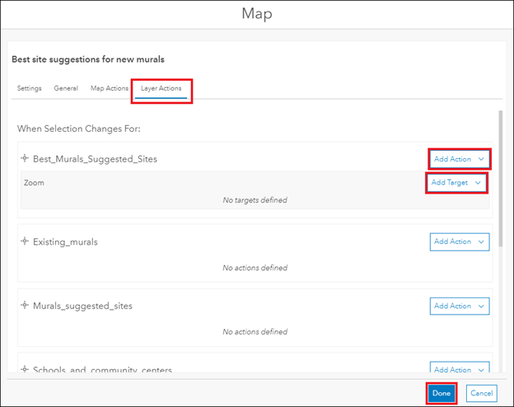Switch to the General tab
This screenshot has height=407, width=514.
point(66,88)
